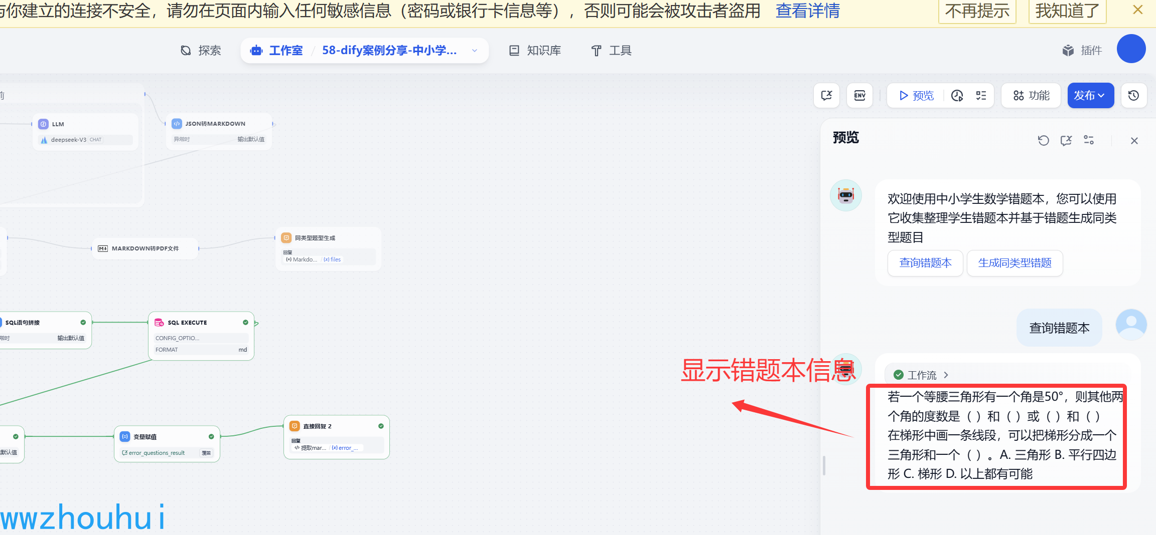The height and width of the screenshot is (535, 1156).
Task: Open the 插件 plugins menu
Action: click(1082, 51)
